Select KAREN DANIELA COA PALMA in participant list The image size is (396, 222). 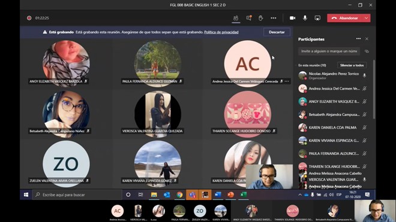pyautogui.click(x=332, y=127)
